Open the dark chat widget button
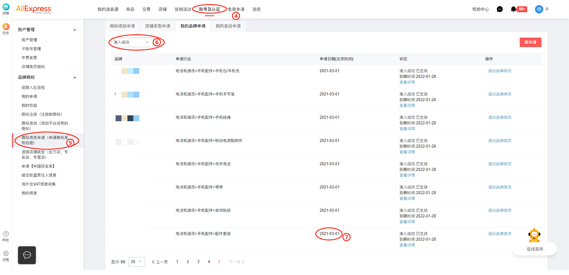 [27, 255]
